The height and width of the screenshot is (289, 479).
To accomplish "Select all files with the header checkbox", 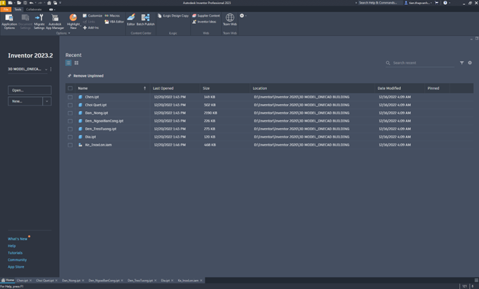I will (x=70, y=88).
